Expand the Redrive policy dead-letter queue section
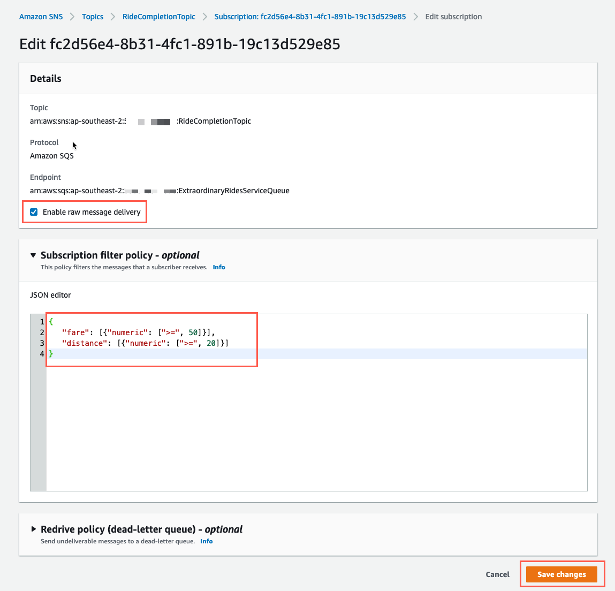 pyautogui.click(x=33, y=529)
